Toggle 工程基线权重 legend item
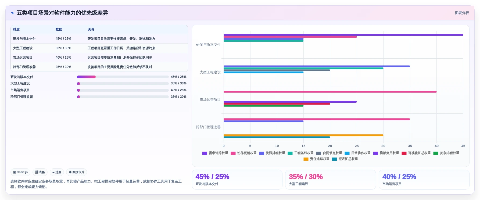This screenshot has width=480, height=200. tap(300, 153)
